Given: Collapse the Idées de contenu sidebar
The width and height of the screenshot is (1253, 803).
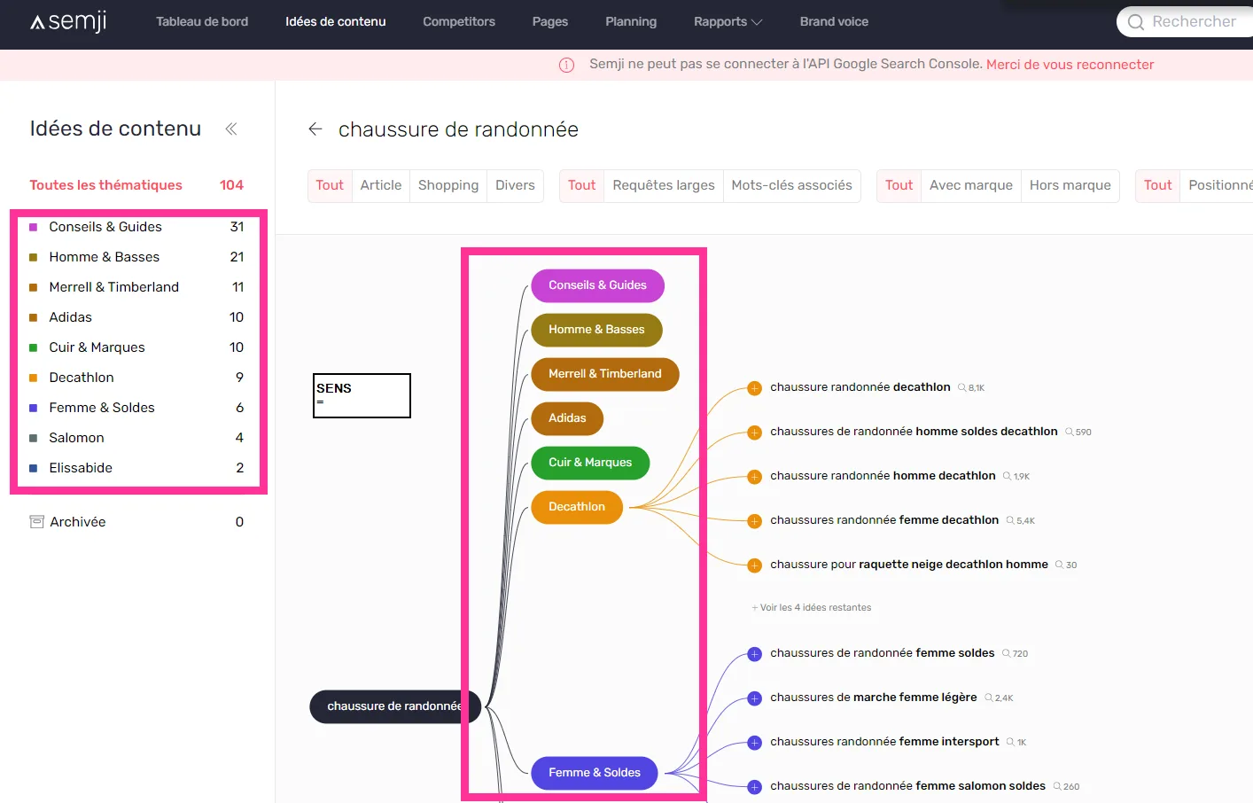Looking at the screenshot, I should coord(231,129).
